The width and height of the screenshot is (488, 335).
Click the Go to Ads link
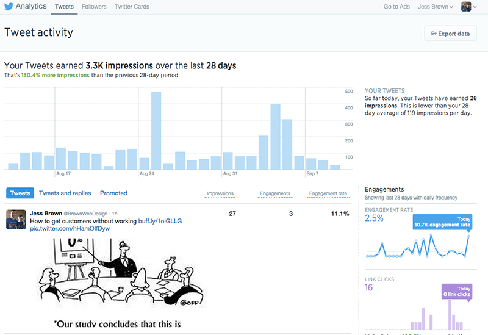(396, 7)
